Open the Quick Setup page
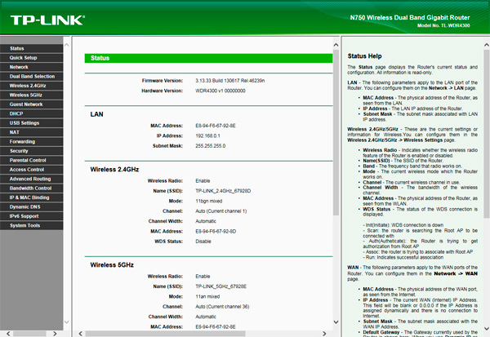The image size is (490, 337). [24, 58]
